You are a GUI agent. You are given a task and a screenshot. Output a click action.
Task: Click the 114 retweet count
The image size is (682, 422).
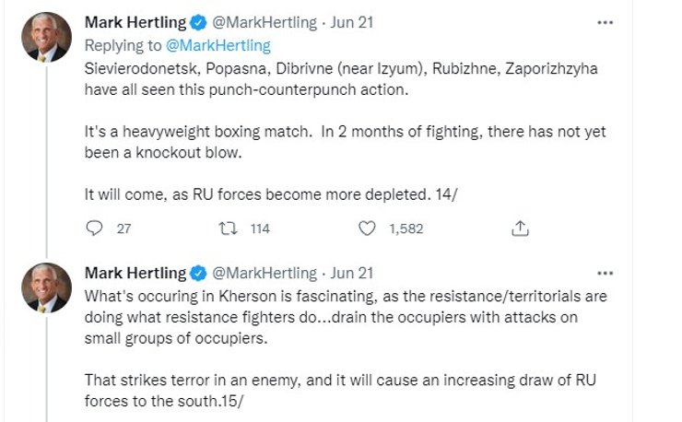coord(260,229)
